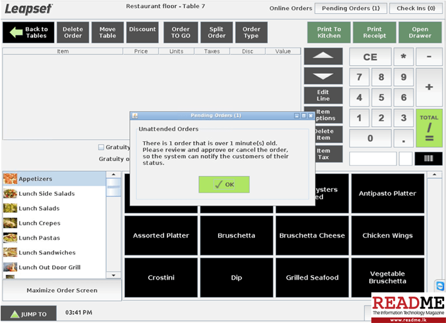Open the Jump To menu
Image resolution: width=446 pixels, height=323 pixels.
[28, 314]
